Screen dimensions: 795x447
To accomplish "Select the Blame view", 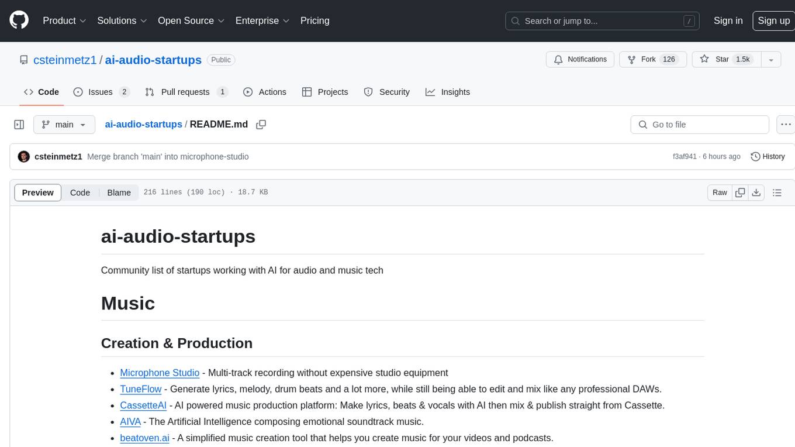I will point(119,192).
